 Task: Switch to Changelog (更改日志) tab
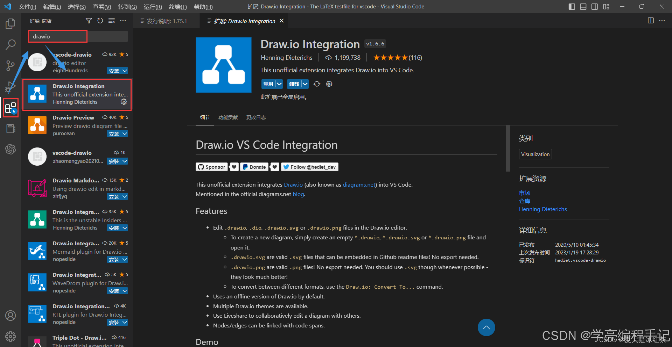(256, 117)
